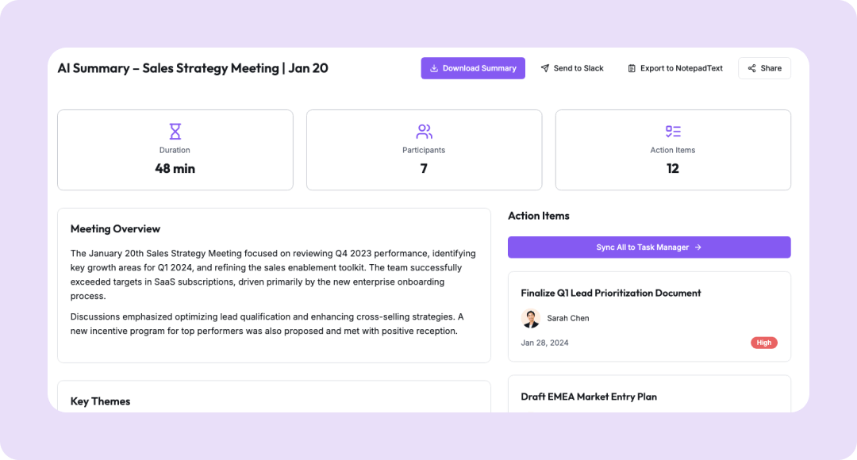
Task: Click the Action Items checklist icon
Action: [x=673, y=131]
